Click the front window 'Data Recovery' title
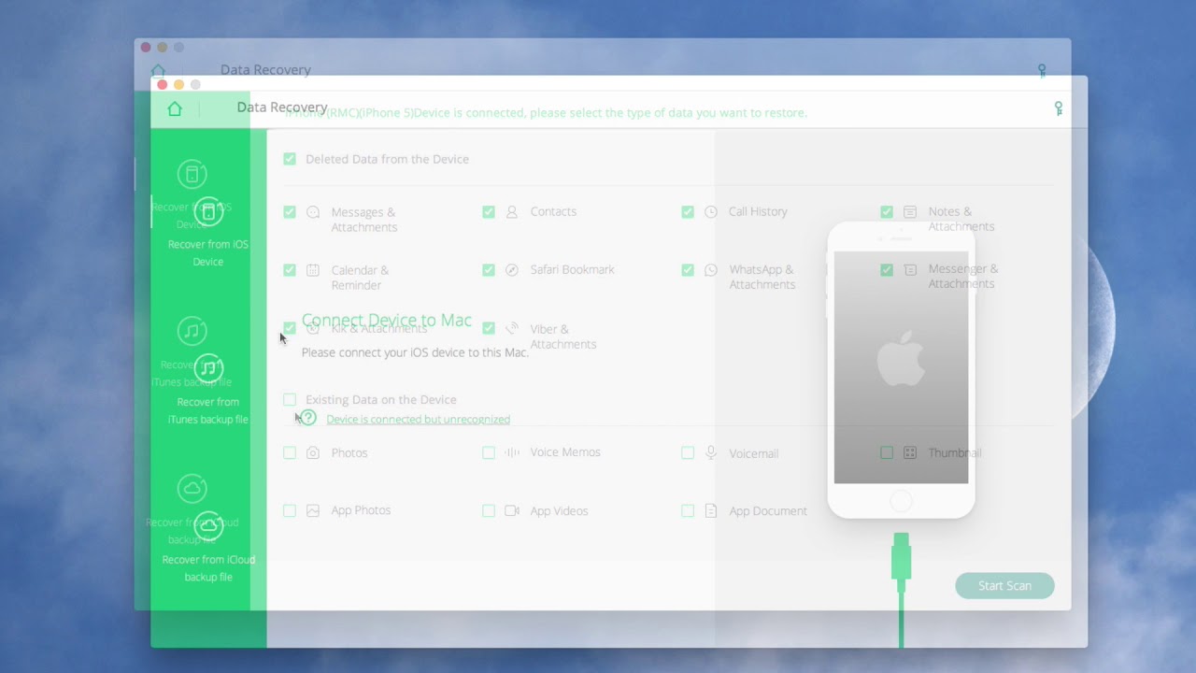The width and height of the screenshot is (1196, 673). [282, 107]
